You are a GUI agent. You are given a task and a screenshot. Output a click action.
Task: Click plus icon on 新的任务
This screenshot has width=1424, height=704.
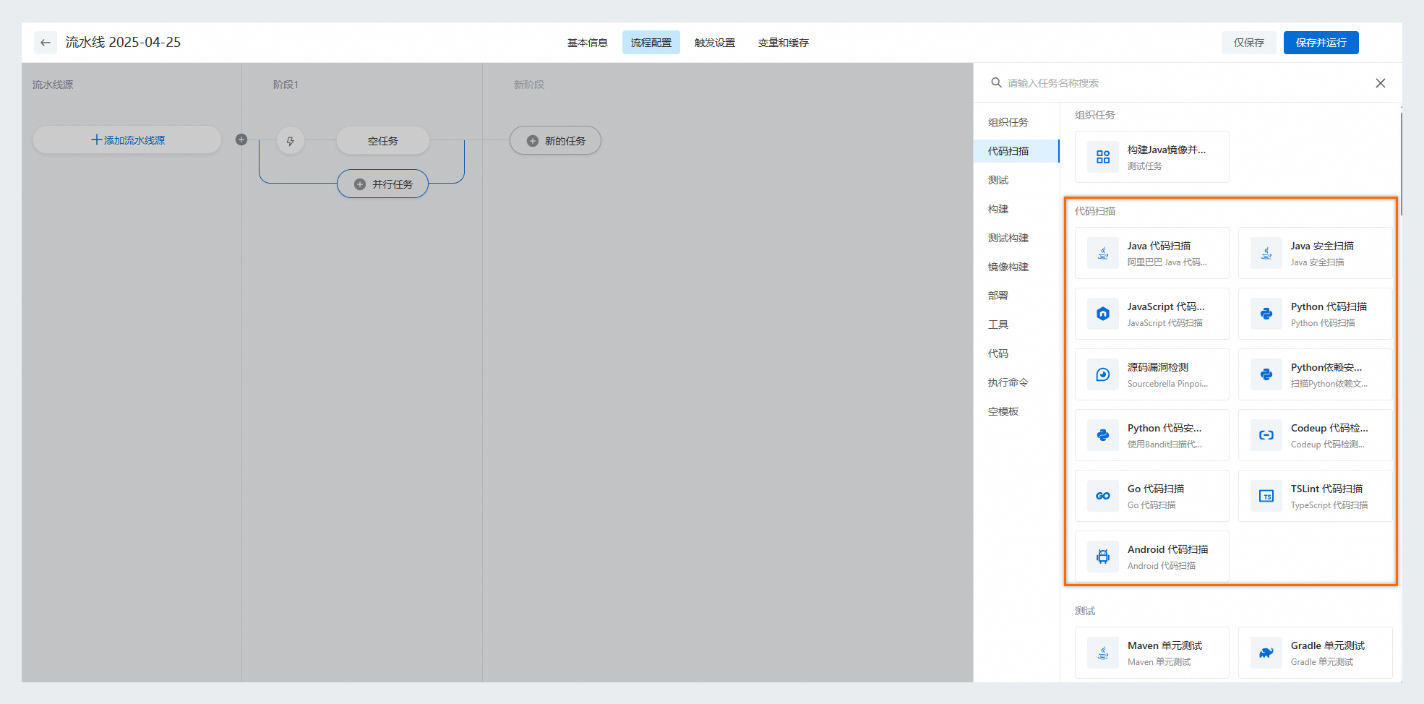pos(533,141)
